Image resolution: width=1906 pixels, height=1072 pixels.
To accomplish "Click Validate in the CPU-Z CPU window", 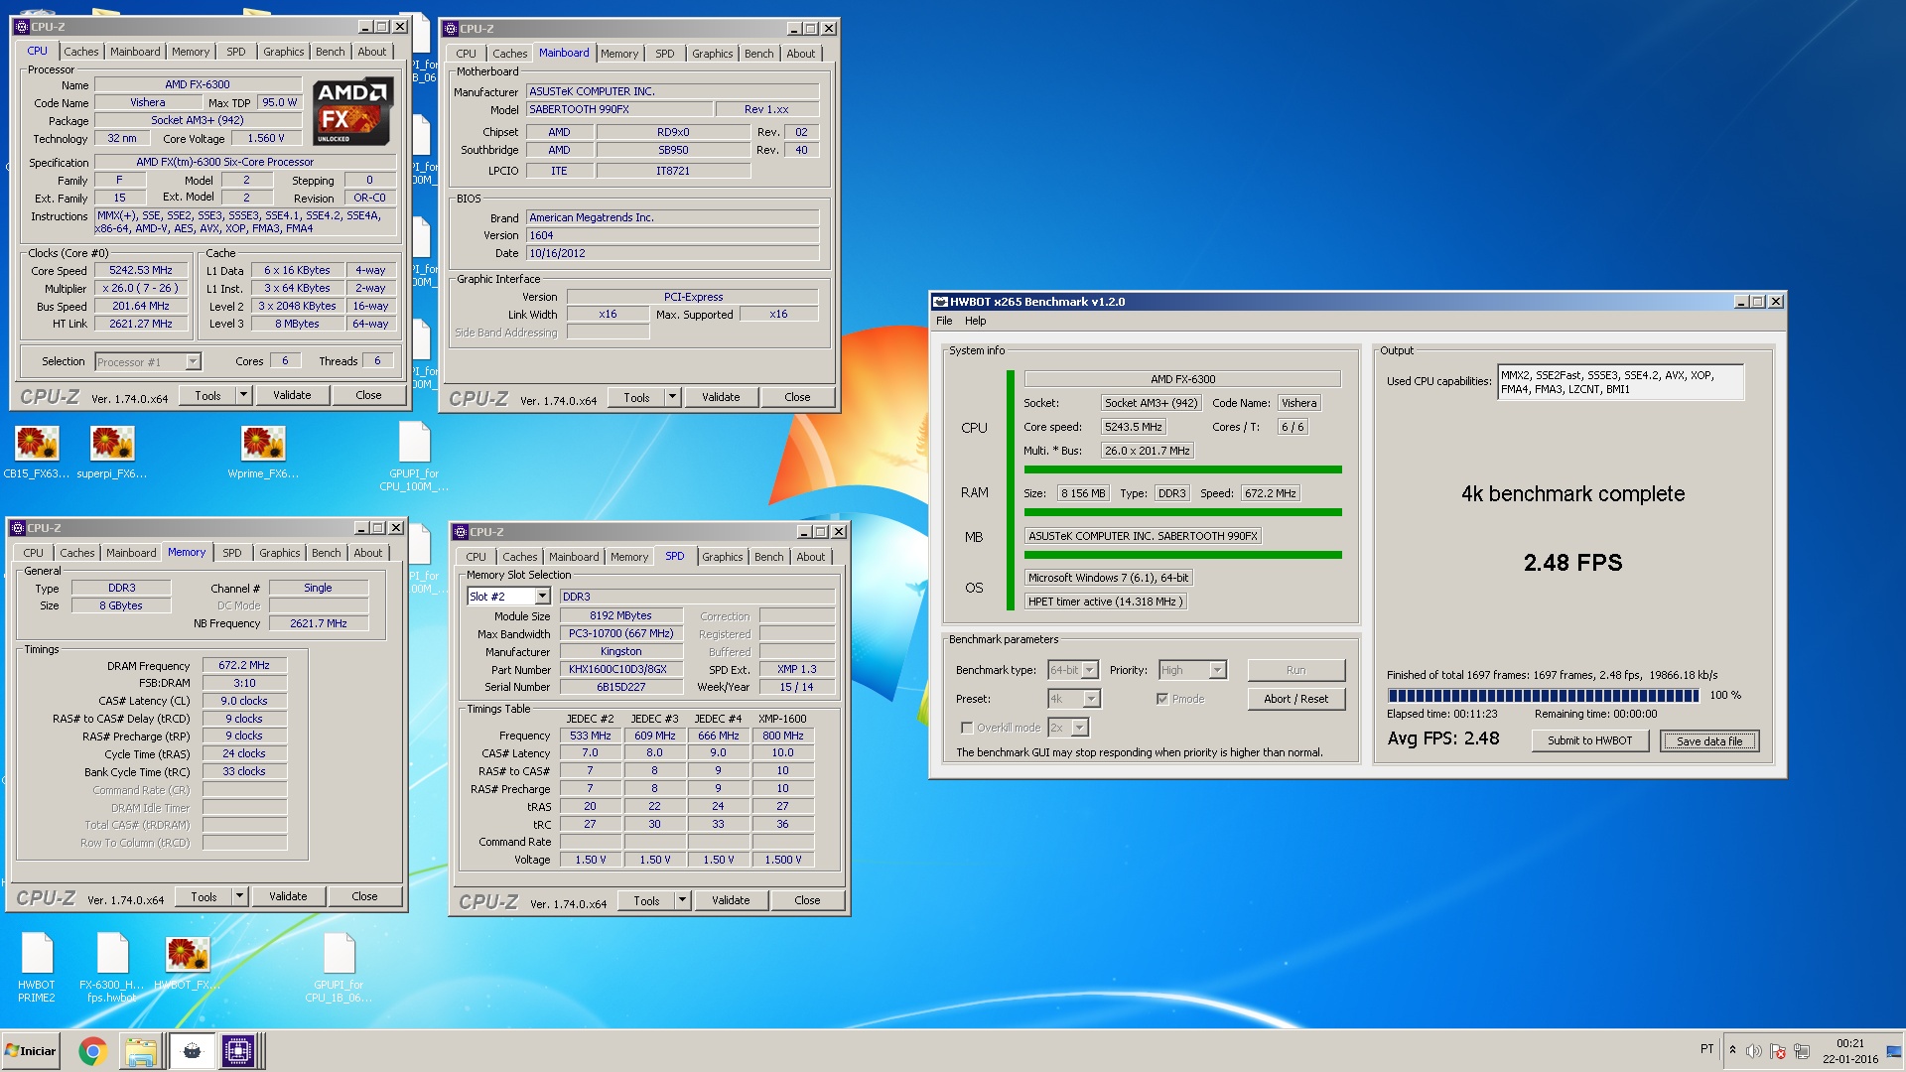I will 292,395.
